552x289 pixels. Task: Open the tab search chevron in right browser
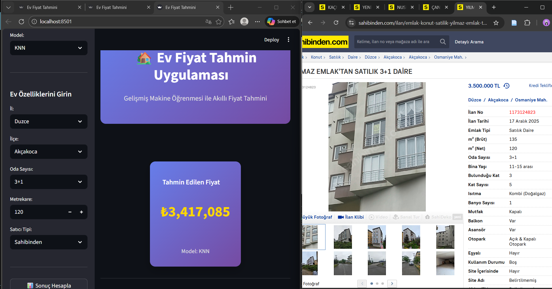point(310,7)
